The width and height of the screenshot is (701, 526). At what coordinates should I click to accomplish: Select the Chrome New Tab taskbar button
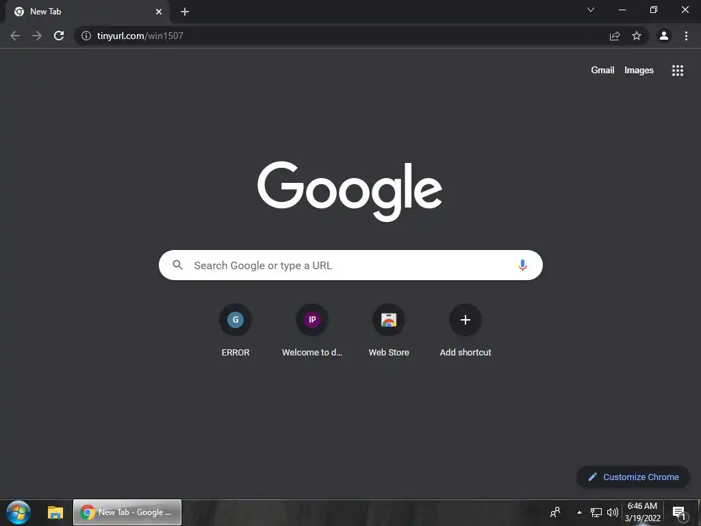127,512
